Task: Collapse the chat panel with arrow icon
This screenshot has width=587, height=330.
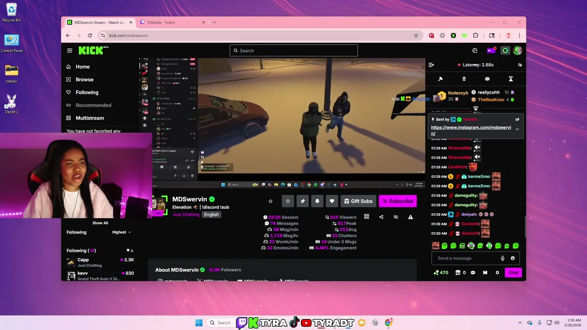Action: point(431,65)
